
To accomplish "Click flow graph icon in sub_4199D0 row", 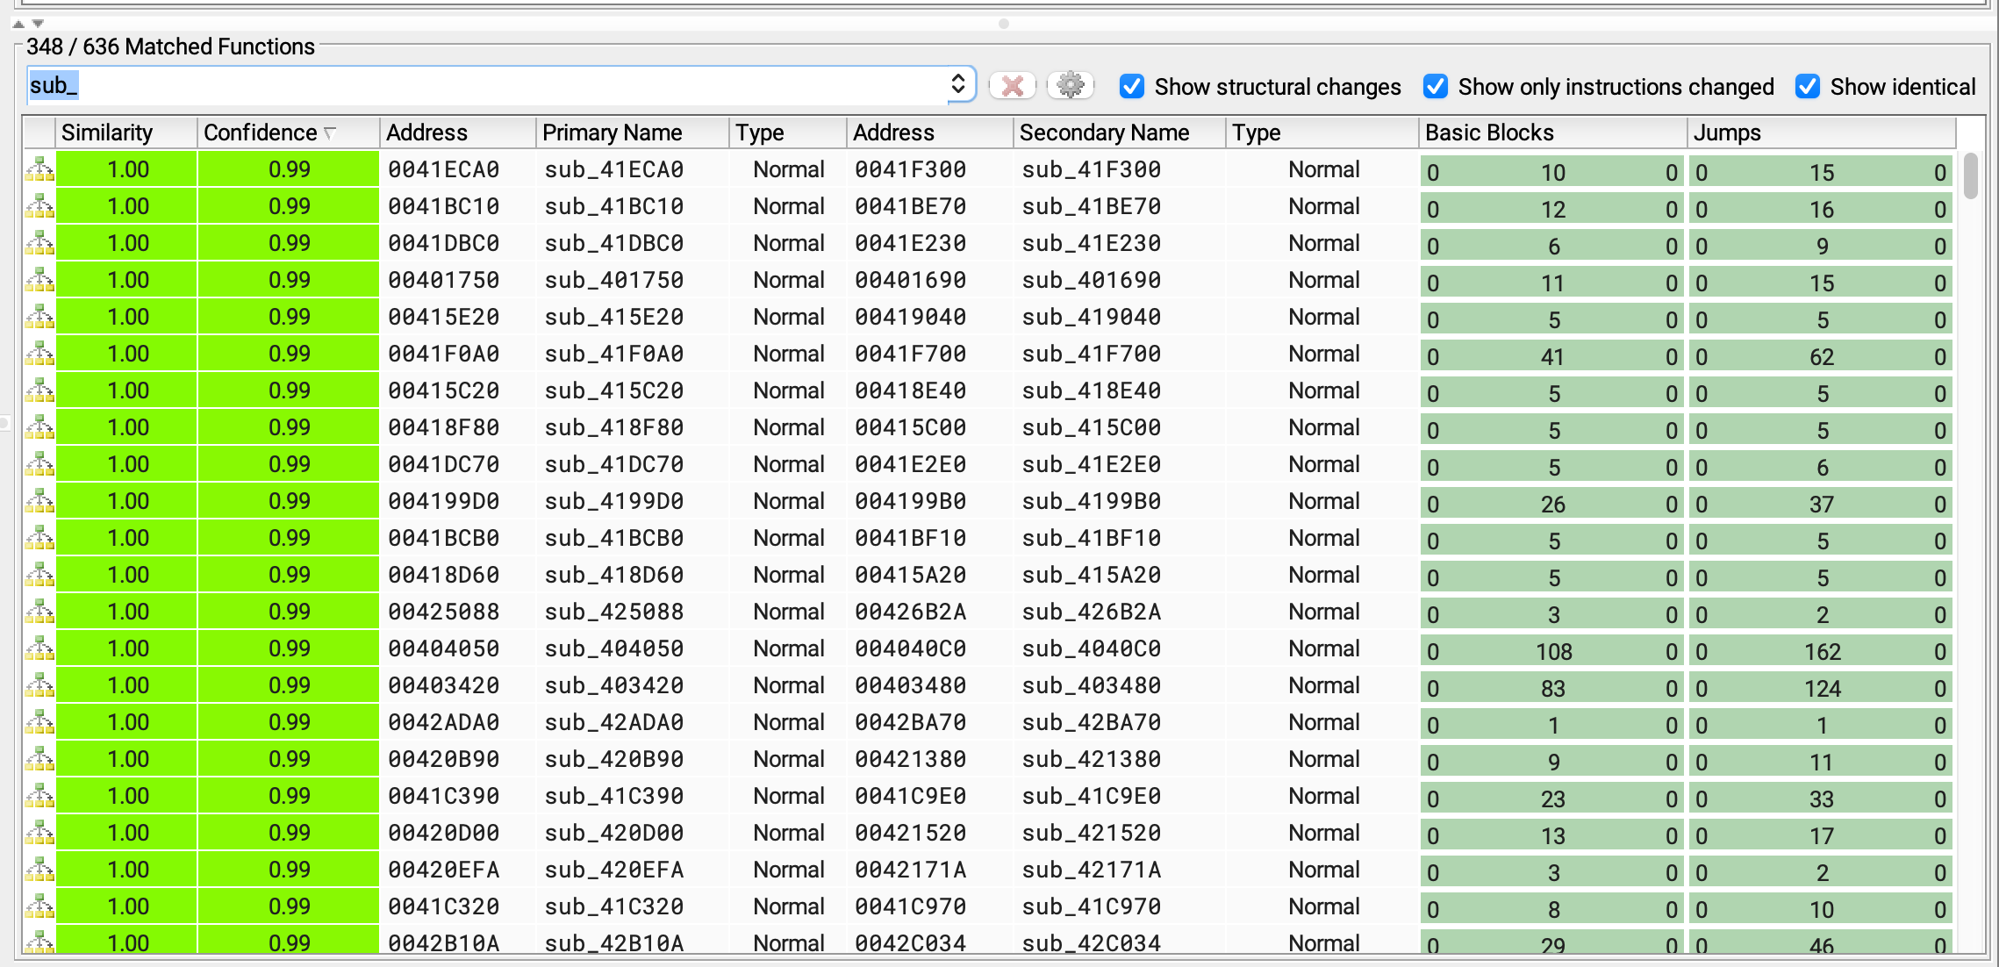I will [39, 501].
